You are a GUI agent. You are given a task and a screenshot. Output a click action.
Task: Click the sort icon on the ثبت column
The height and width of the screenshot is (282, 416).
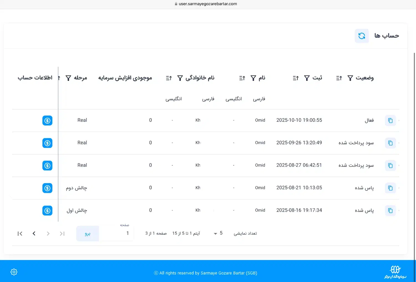click(295, 78)
